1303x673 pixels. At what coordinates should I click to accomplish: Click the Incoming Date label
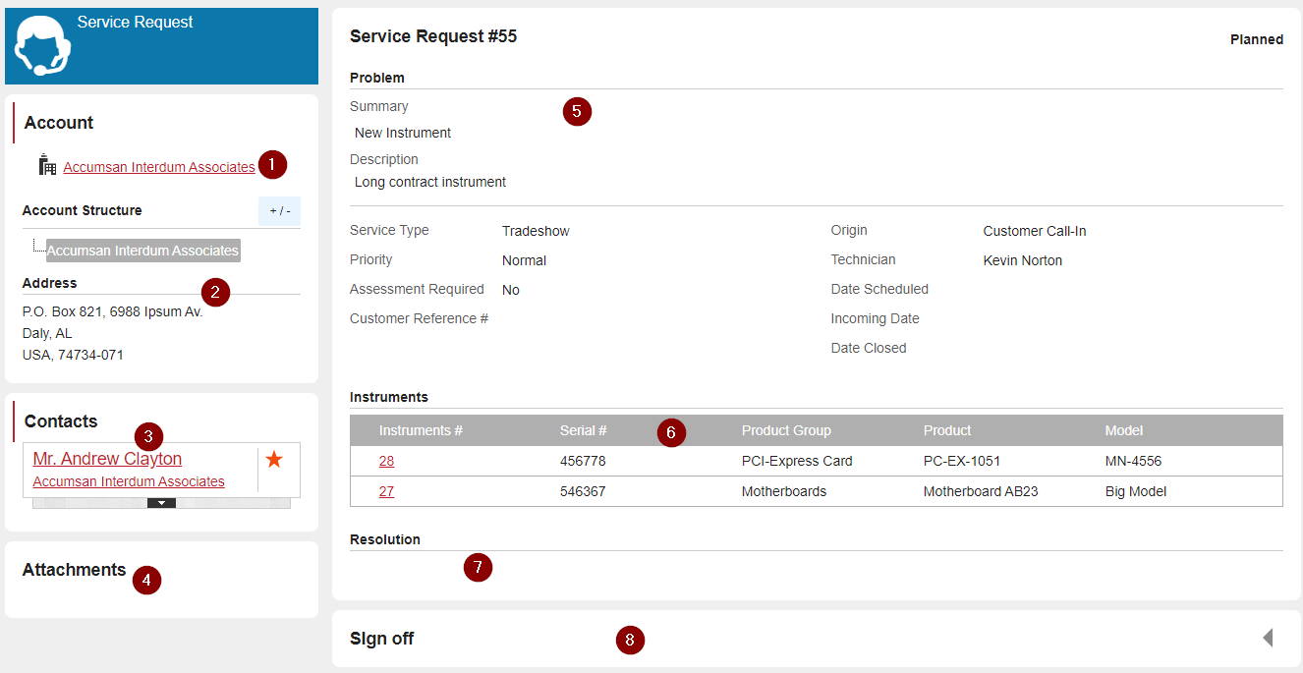click(x=876, y=318)
